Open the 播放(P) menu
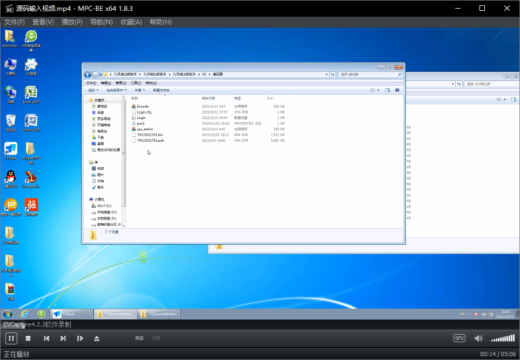Screen dimensions: 520x360 [x=72, y=22]
